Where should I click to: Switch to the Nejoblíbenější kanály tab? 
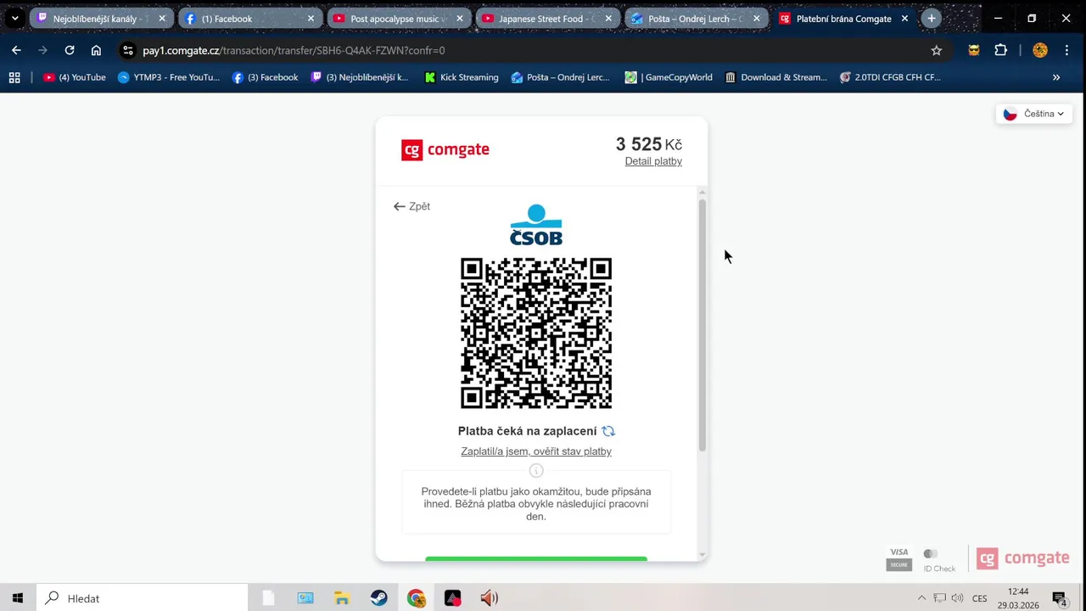[100, 18]
